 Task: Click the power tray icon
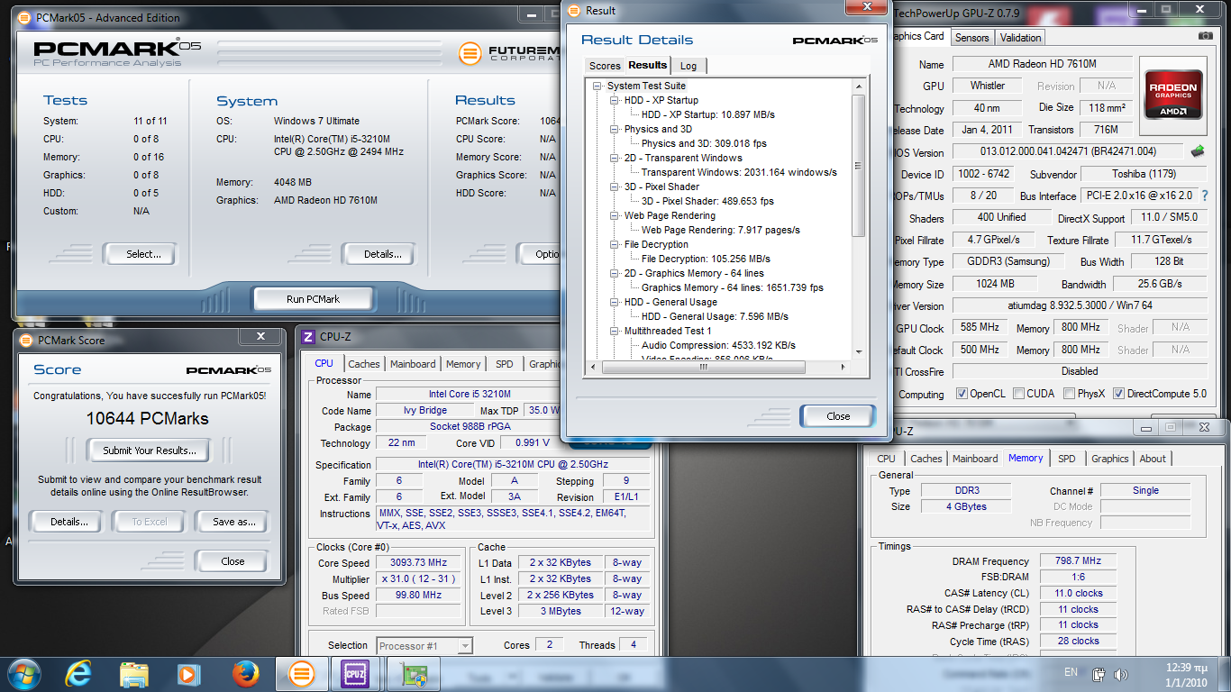coord(1099,674)
